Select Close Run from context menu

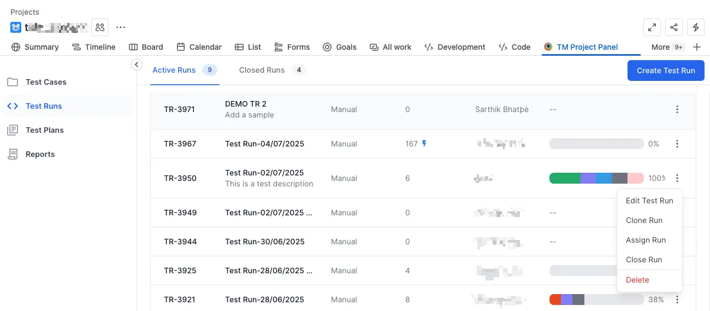point(643,260)
